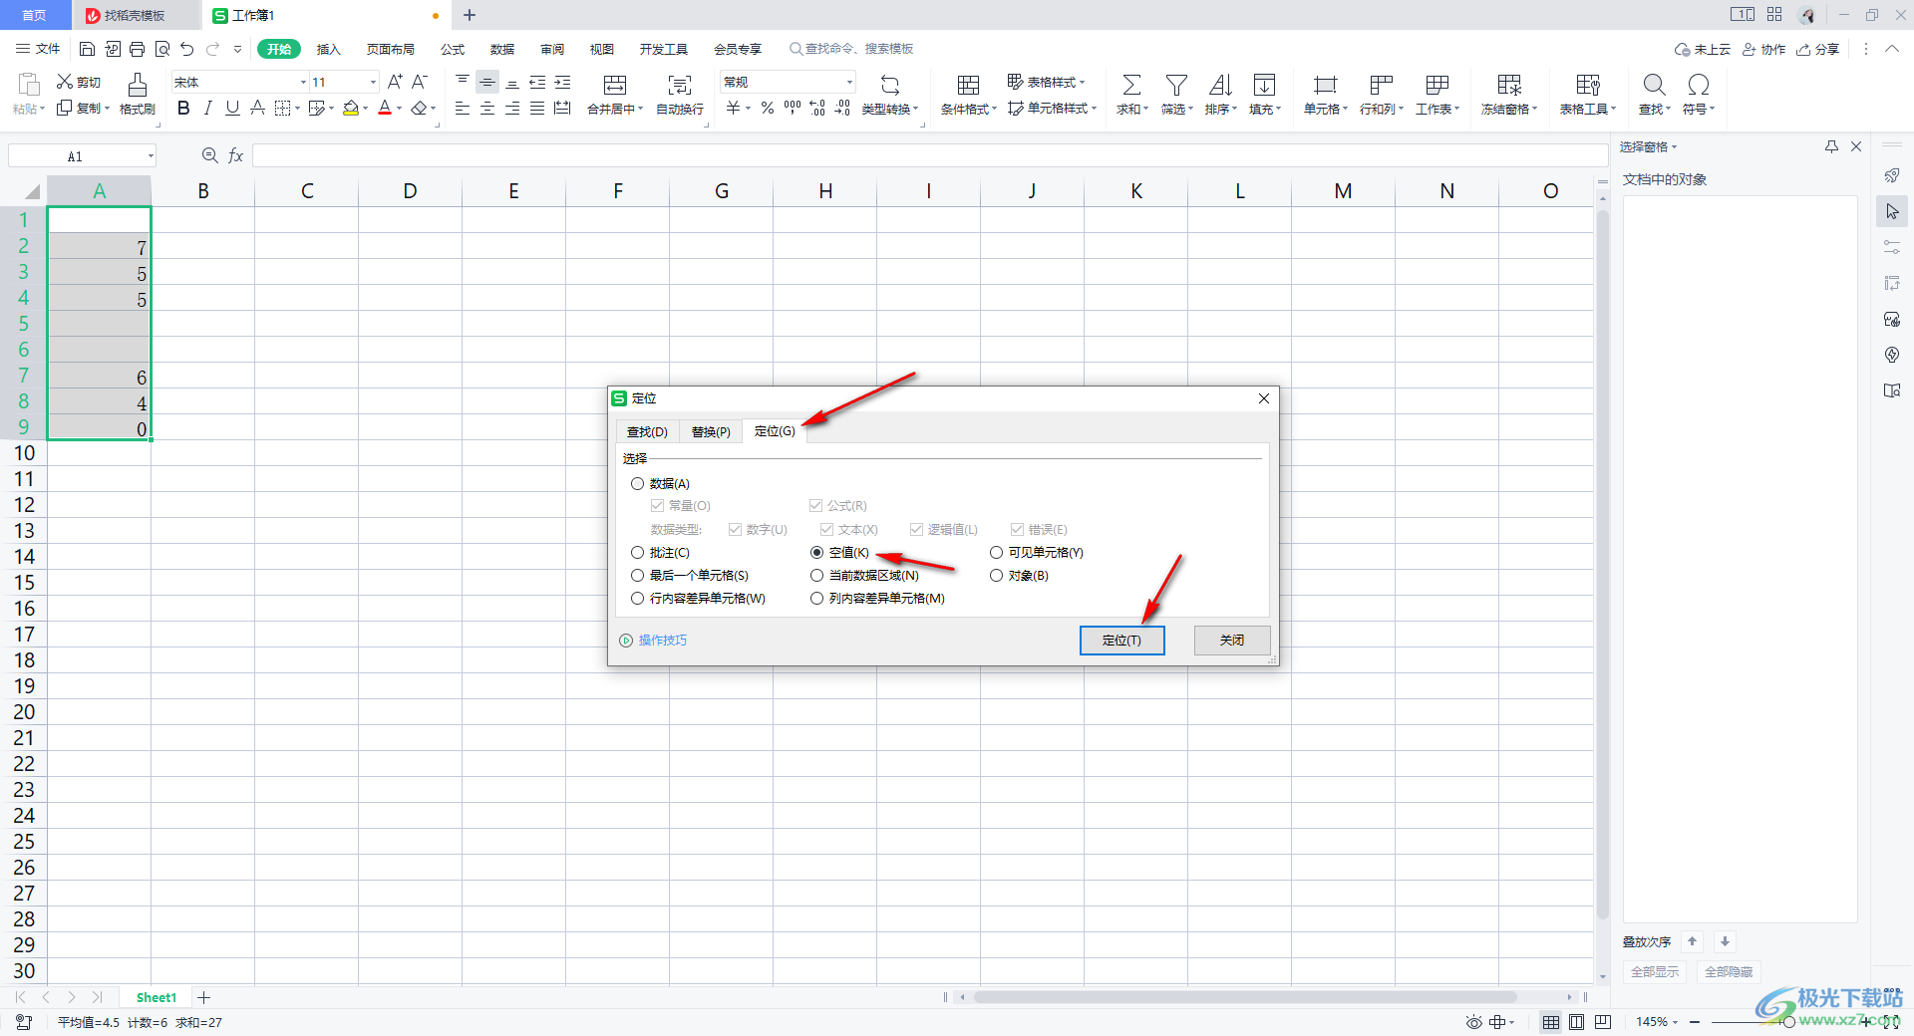Click the 分享 share button
This screenshot has height=1036, width=1914.
click(1817, 49)
